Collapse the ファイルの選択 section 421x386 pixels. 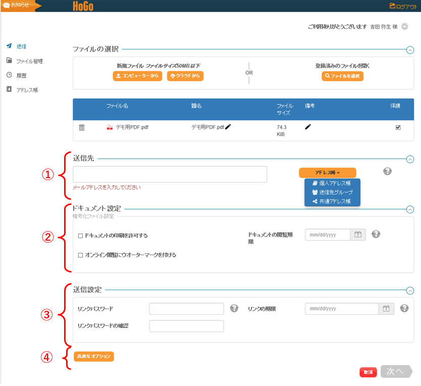[x=410, y=49]
